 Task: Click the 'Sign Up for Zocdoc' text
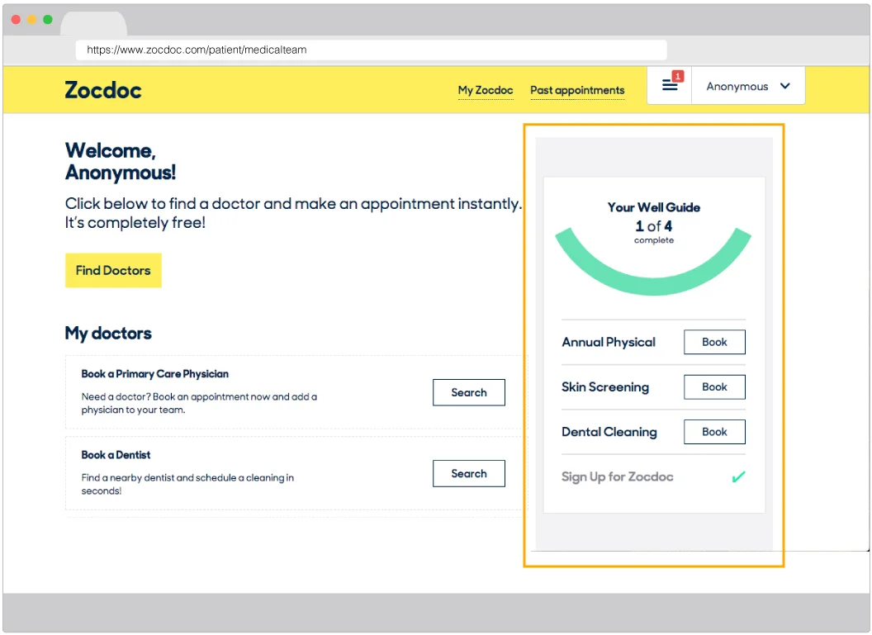pyautogui.click(x=618, y=477)
